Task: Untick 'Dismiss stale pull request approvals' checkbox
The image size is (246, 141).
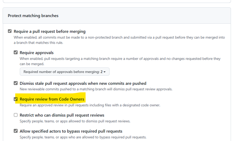Action: pos(15,83)
